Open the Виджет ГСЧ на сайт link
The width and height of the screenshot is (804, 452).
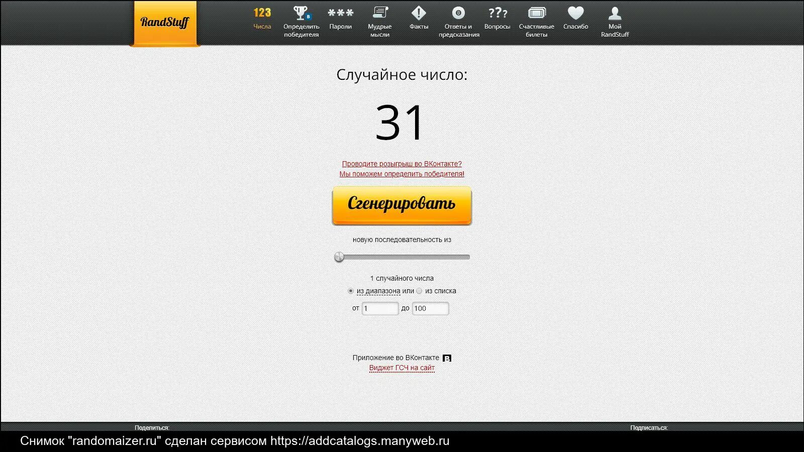tap(402, 368)
